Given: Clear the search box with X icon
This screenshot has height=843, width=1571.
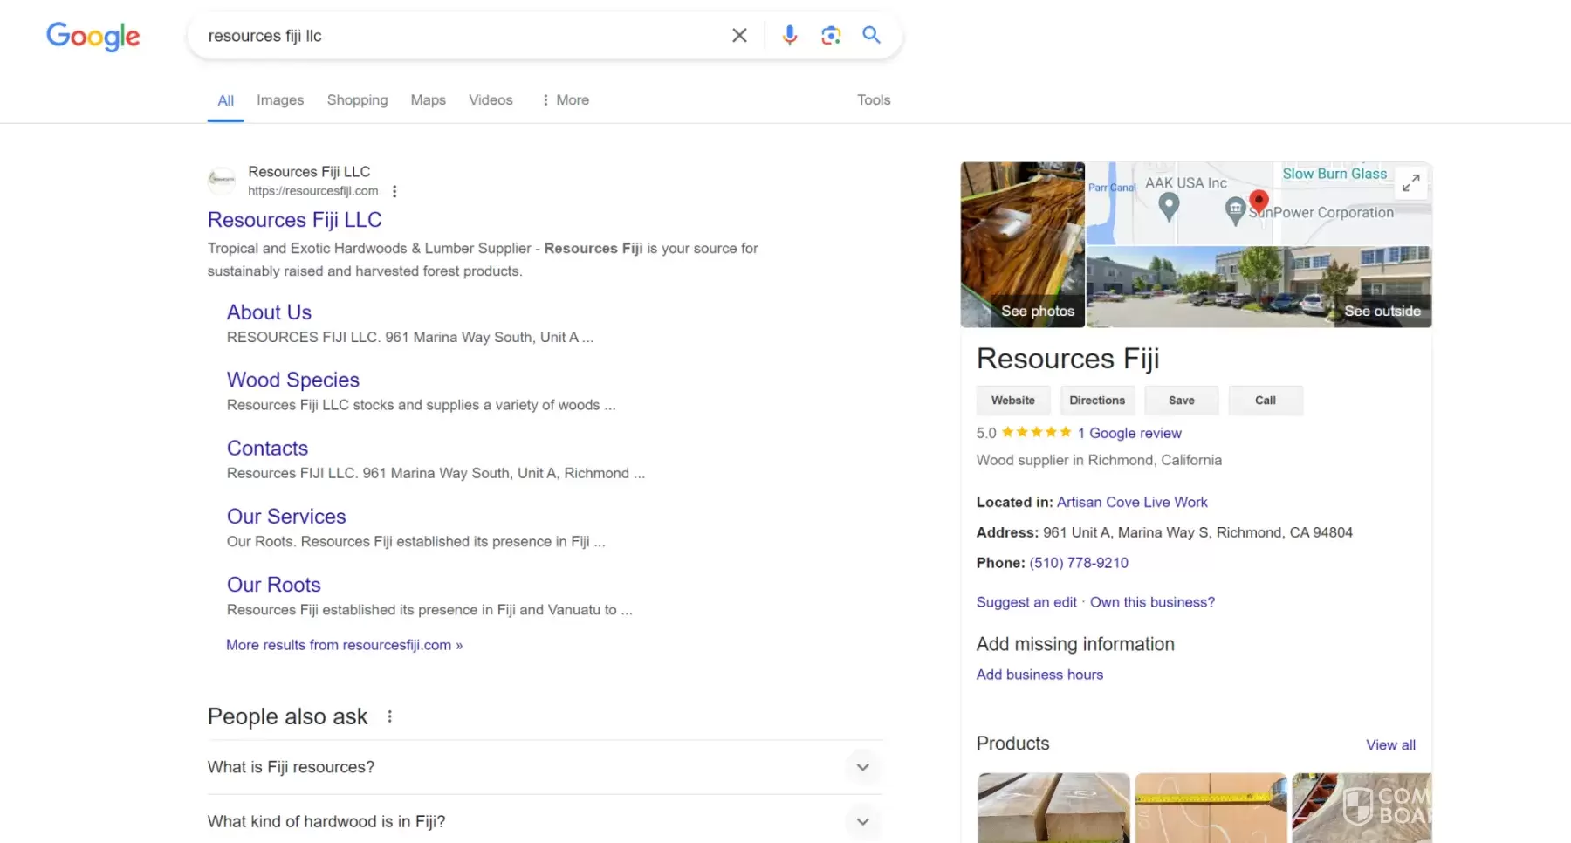Looking at the screenshot, I should [739, 36].
